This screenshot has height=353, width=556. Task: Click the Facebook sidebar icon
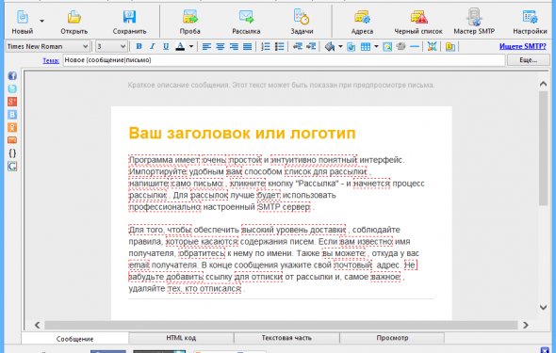click(x=12, y=75)
